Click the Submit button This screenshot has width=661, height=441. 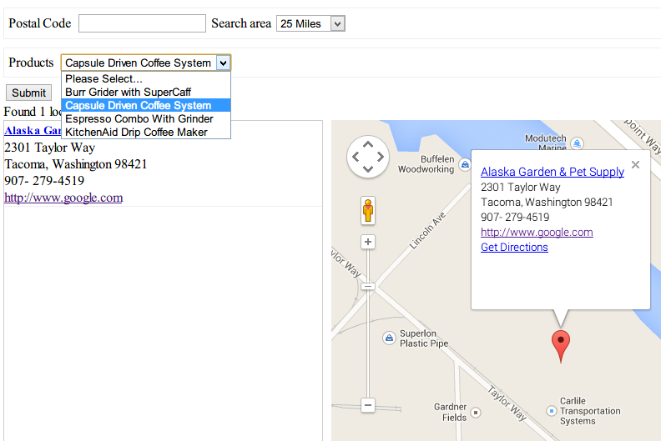28,93
